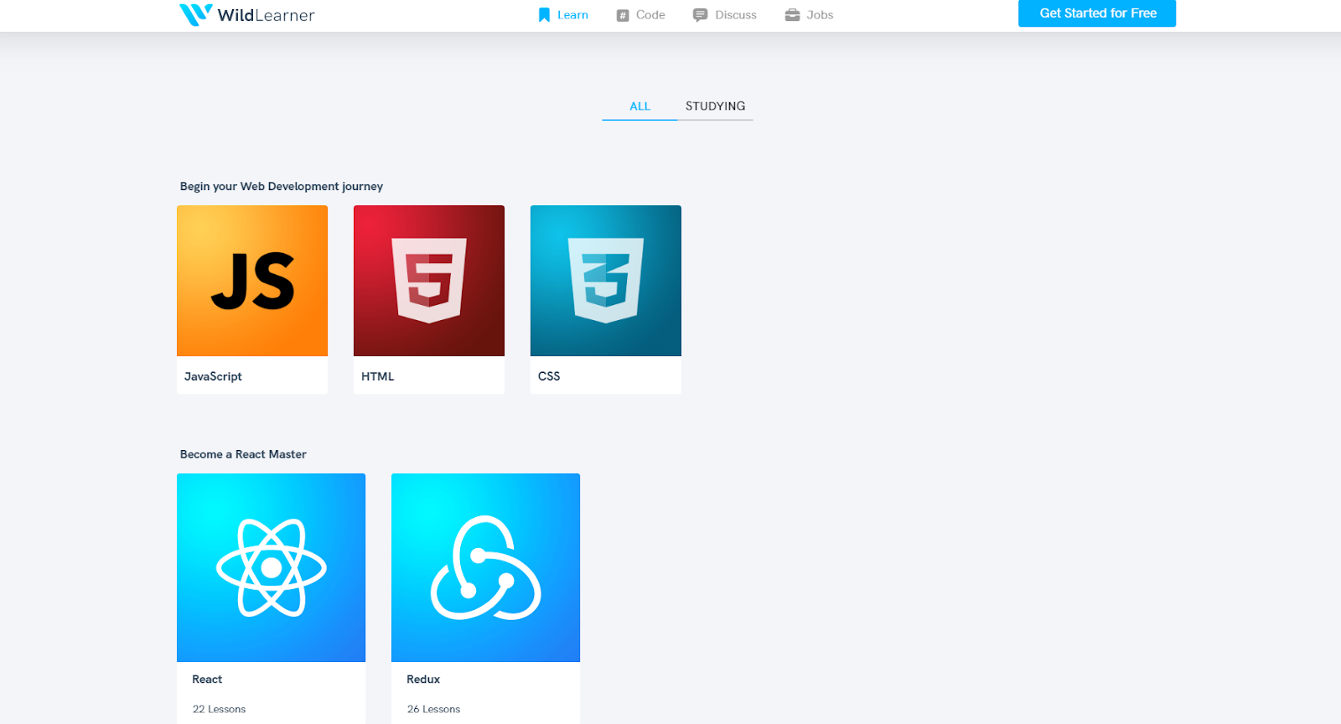The image size is (1341, 724).
Task: Click 'Begin your Web Development journey' heading
Action: pos(282,186)
